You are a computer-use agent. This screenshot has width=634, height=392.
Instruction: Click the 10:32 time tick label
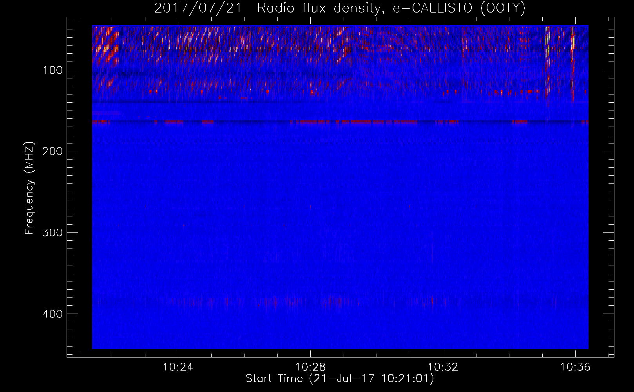click(443, 367)
